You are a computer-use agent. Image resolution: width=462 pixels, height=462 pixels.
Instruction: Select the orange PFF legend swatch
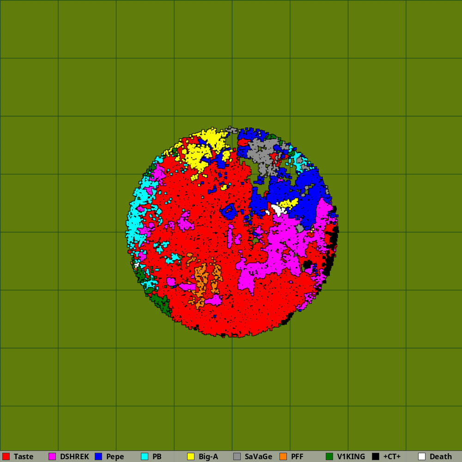pos(283,456)
